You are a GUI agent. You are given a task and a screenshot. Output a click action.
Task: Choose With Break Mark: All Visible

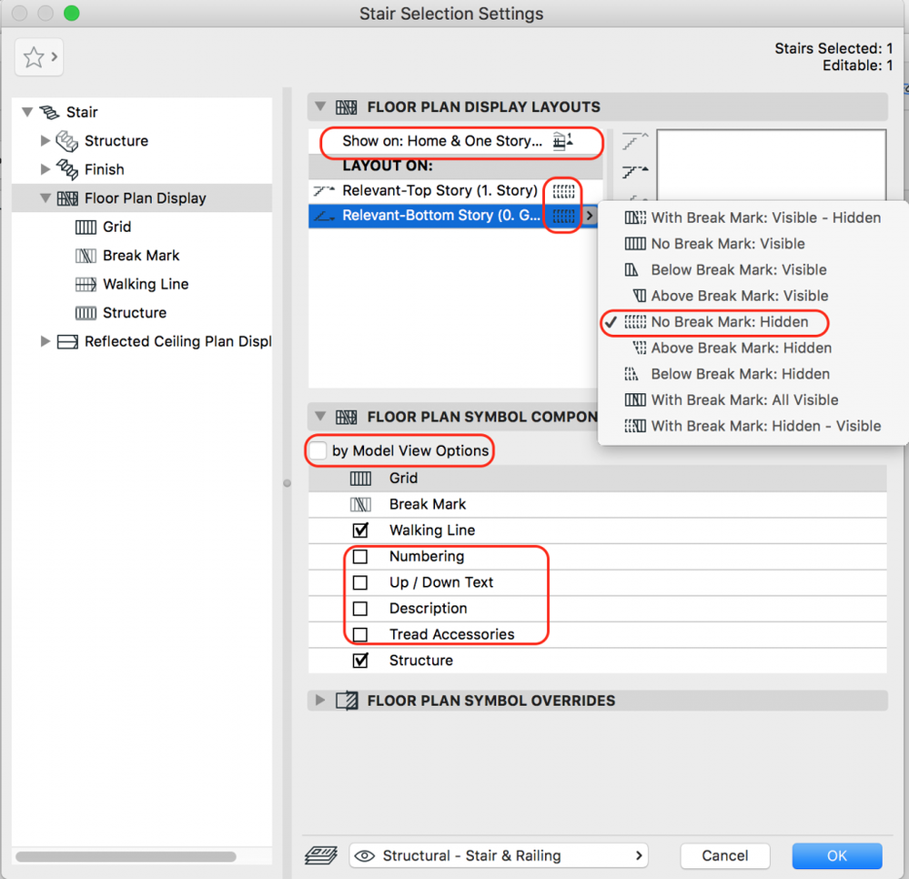[x=752, y=400]
